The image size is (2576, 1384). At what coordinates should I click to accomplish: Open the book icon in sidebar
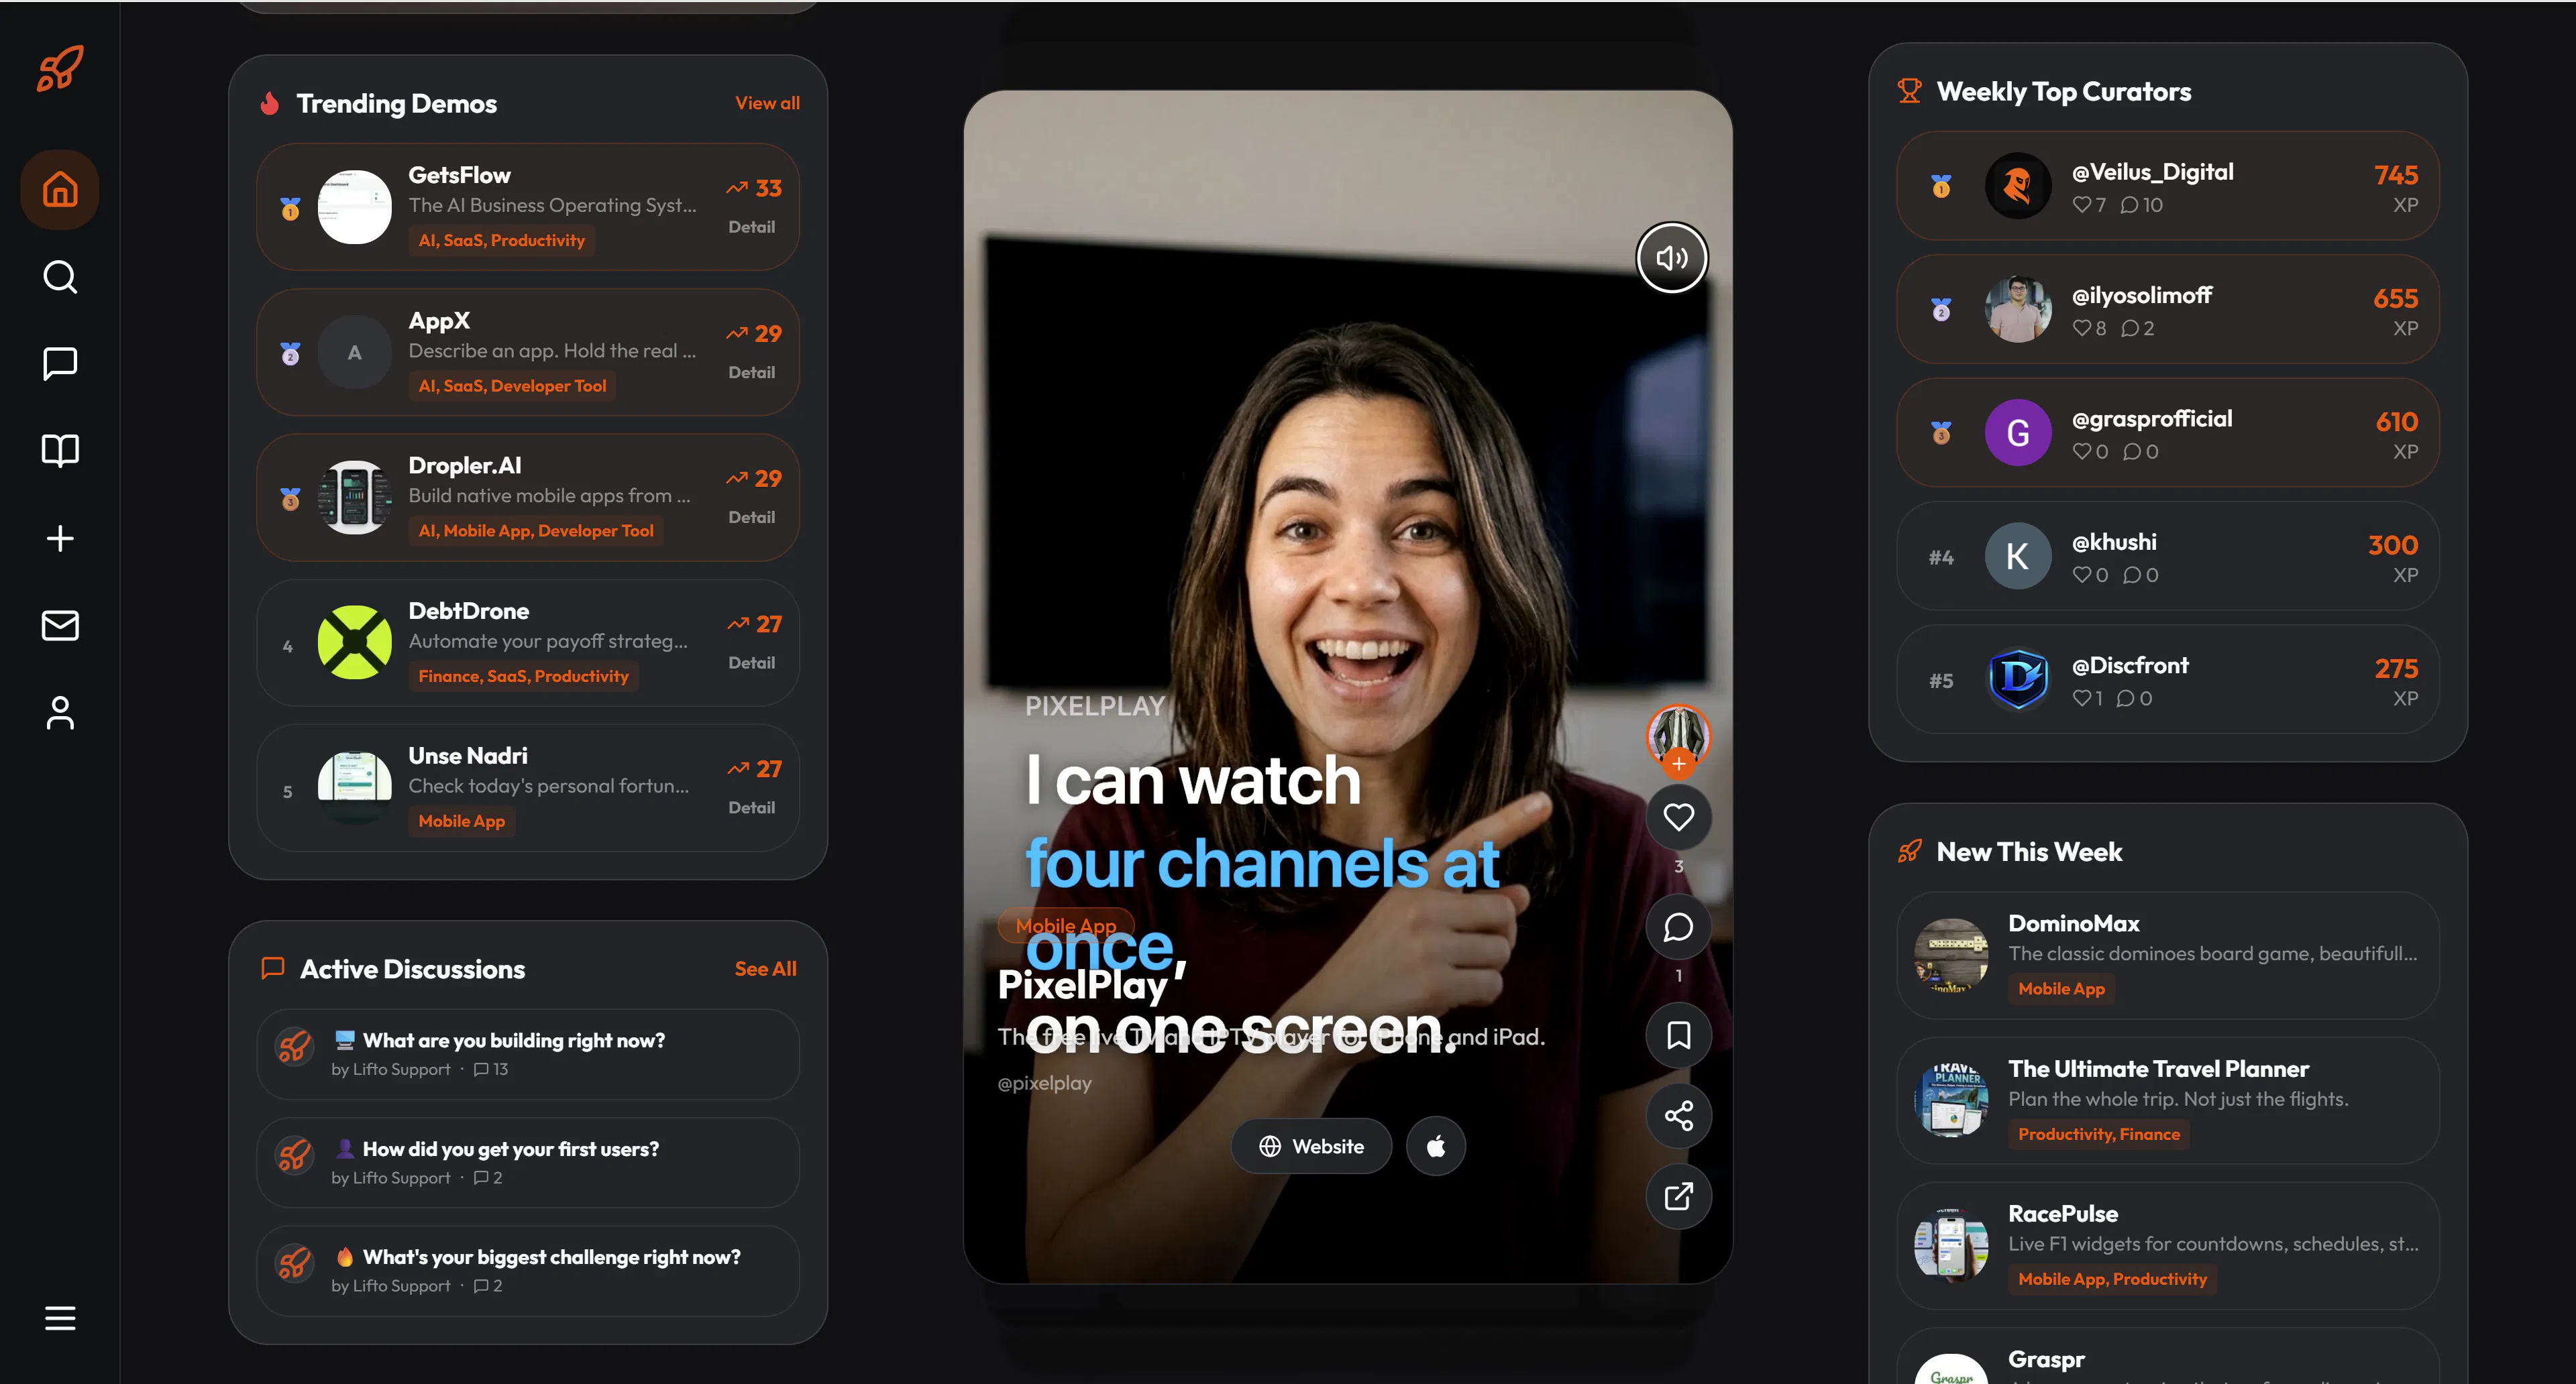60,451
